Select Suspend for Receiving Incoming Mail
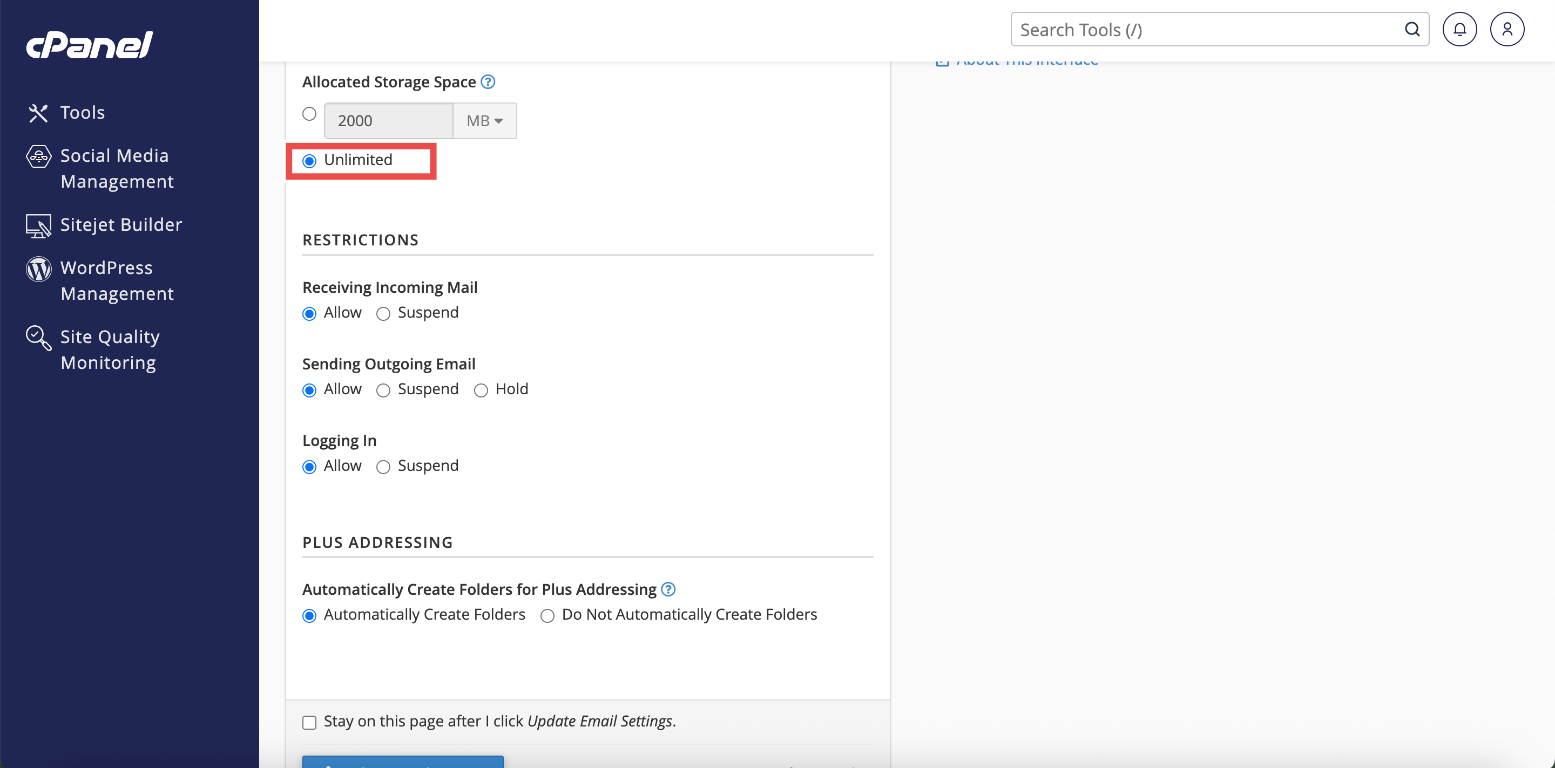The width and height of the screenshot is (1555, 768). [383, 313]
